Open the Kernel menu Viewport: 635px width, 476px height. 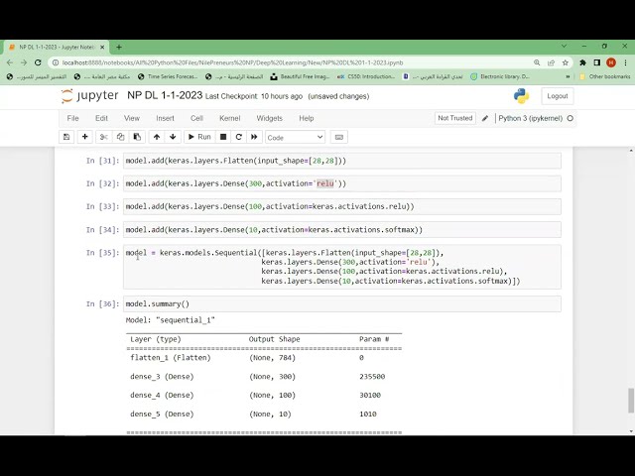229,118
